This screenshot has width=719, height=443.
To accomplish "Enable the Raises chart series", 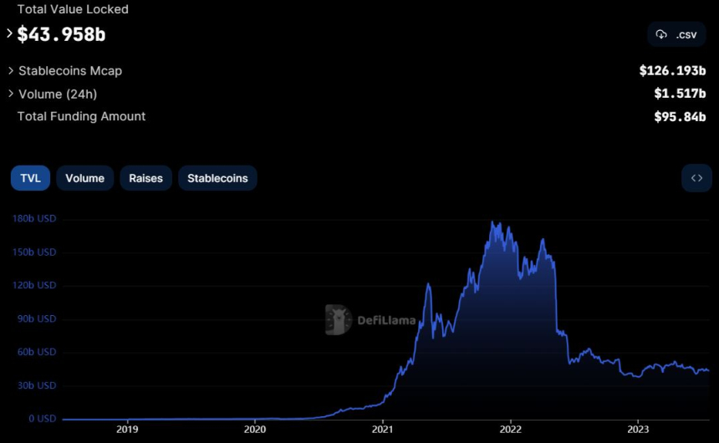I will point(145,178).
